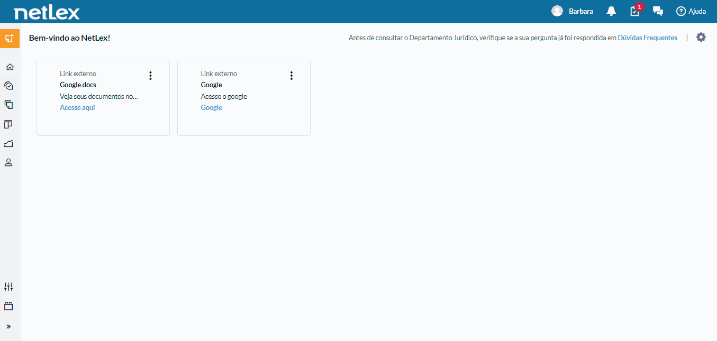Open the chat messages icon in header

658,11
